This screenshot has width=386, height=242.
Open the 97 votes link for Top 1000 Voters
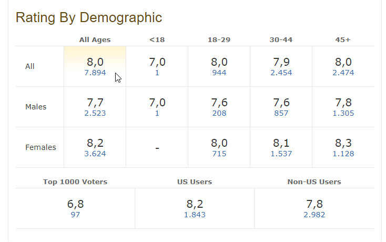click(x=75, y=215)
